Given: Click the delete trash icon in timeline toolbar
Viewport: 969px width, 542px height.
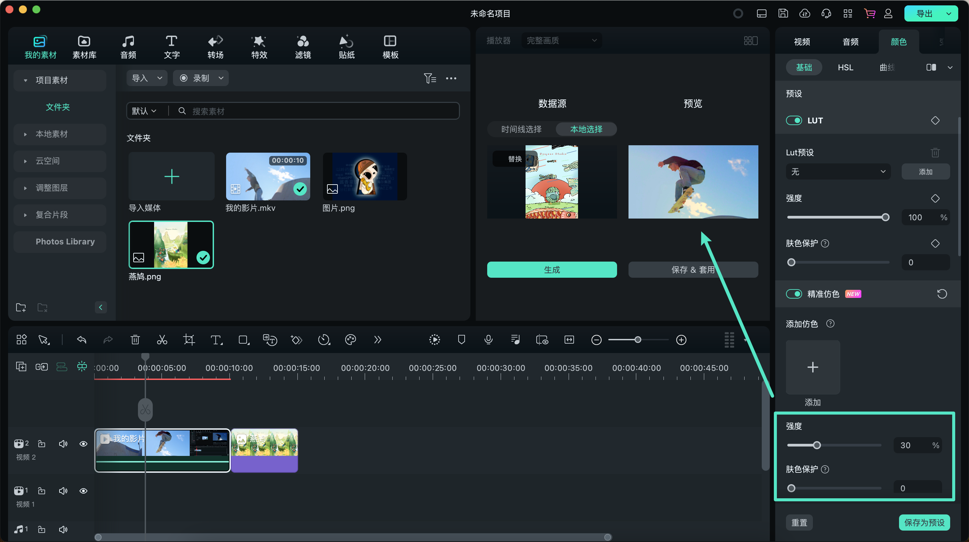Looking at the screenshot, I should click(135, 340).
